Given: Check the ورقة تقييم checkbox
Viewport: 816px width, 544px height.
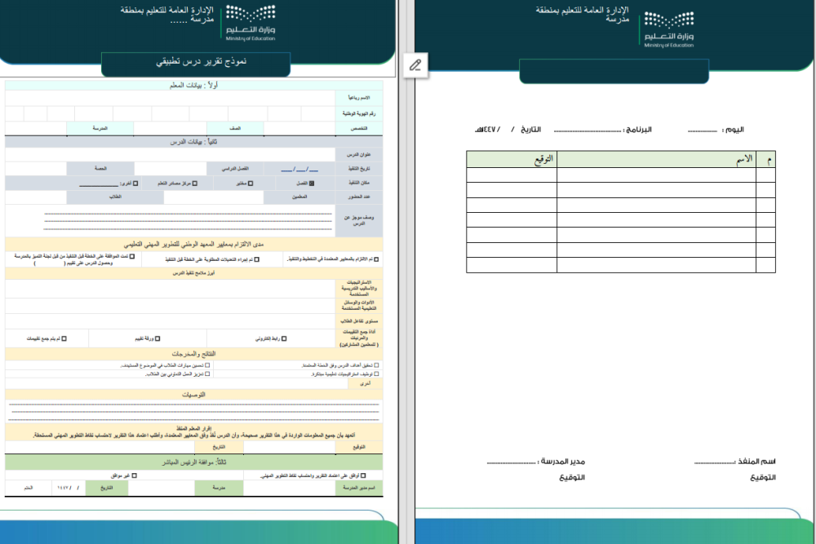Looking at the screenshot, I should pos(157,338).
